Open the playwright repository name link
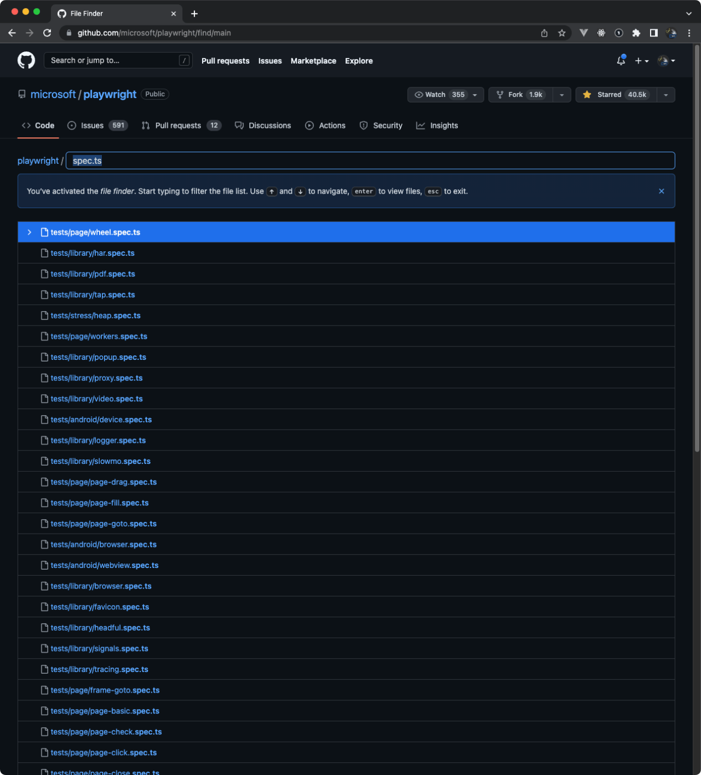701x775 pixels. click(x=110, y=94)
